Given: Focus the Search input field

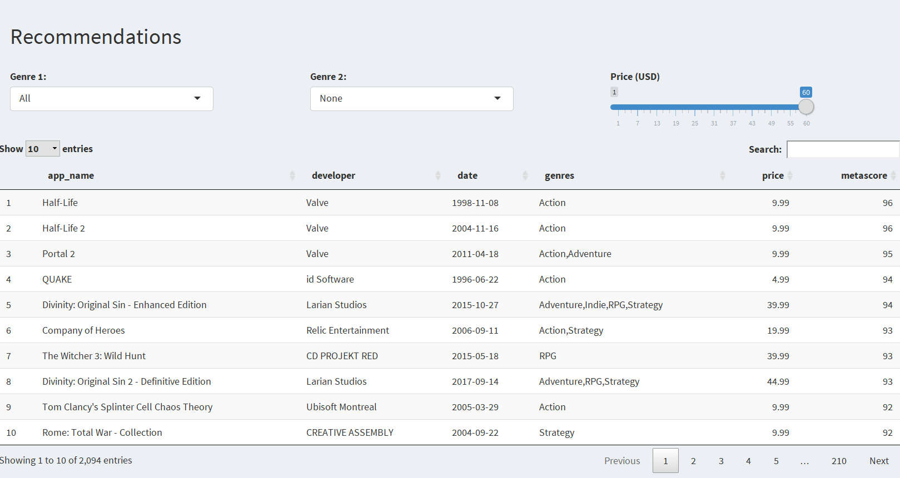Looking at the screenshot, I should point(843,149).
